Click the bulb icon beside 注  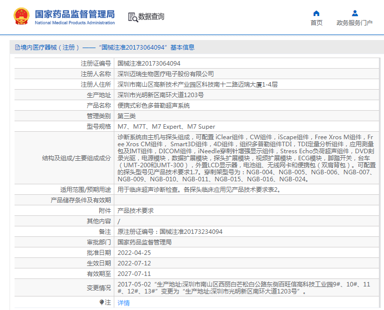click(102, 302)
